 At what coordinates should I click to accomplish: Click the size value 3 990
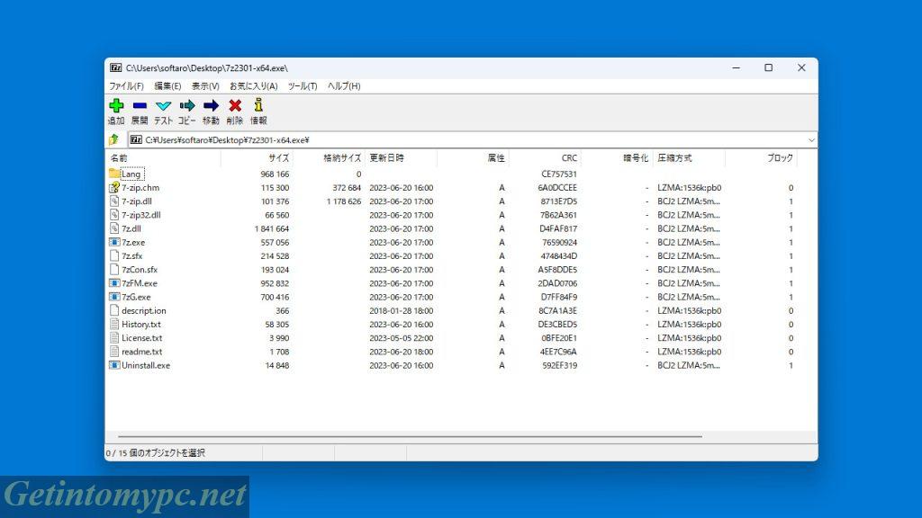pos(279,338)
